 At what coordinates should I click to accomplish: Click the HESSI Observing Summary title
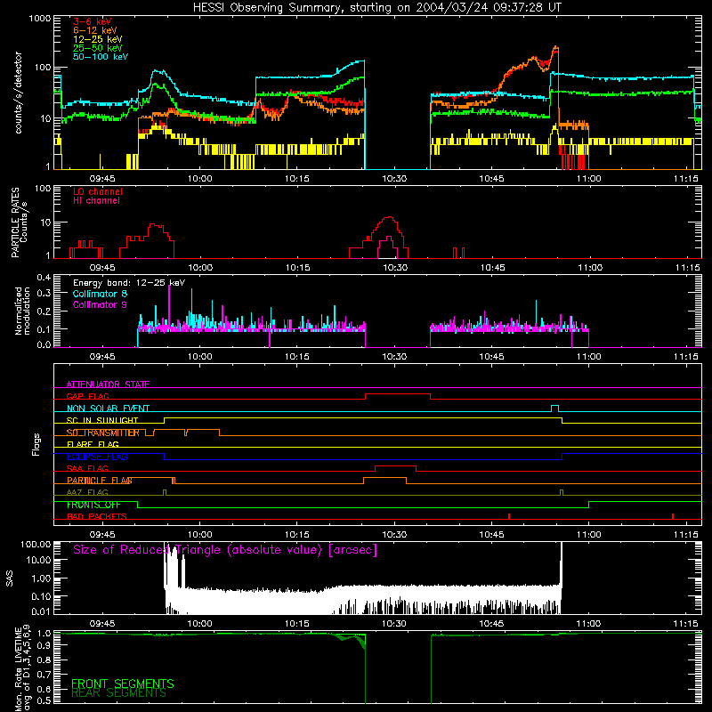point(377,7)
